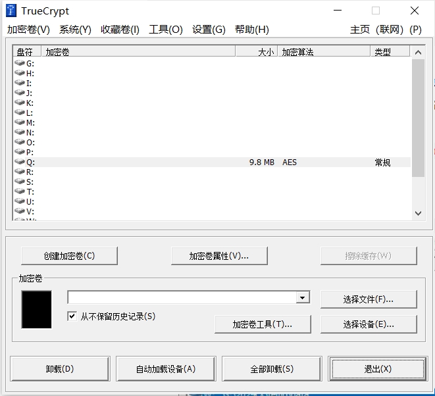Click the drive icon next to O:
This screenshot has width=435, height=396.
pyautogui.click(x=20, y=142)
